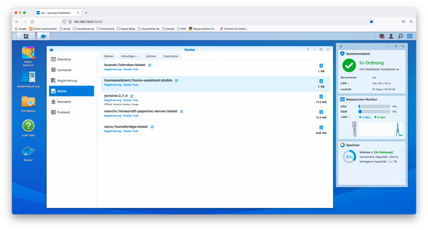Click the 37% storage usage ring
Viewport: 428px width, 230px height.
(349, 157)
